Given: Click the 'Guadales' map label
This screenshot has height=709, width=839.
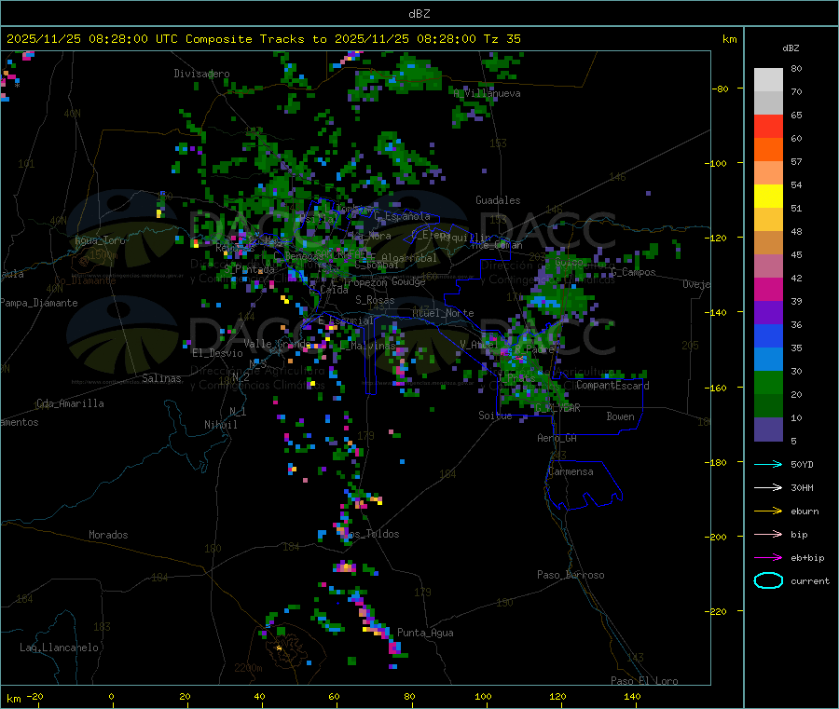Looking at the screenshot, I should pos(498,200).
